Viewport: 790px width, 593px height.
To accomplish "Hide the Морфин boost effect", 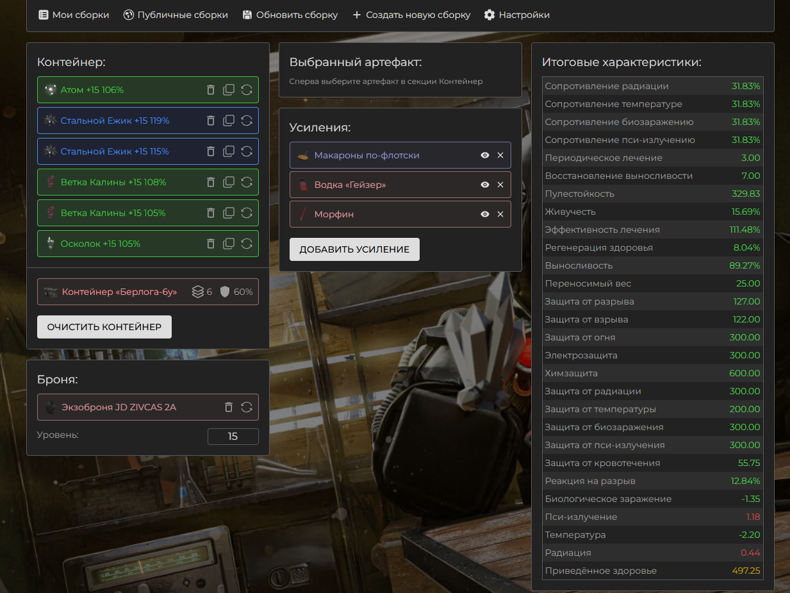I will [485, 214].
